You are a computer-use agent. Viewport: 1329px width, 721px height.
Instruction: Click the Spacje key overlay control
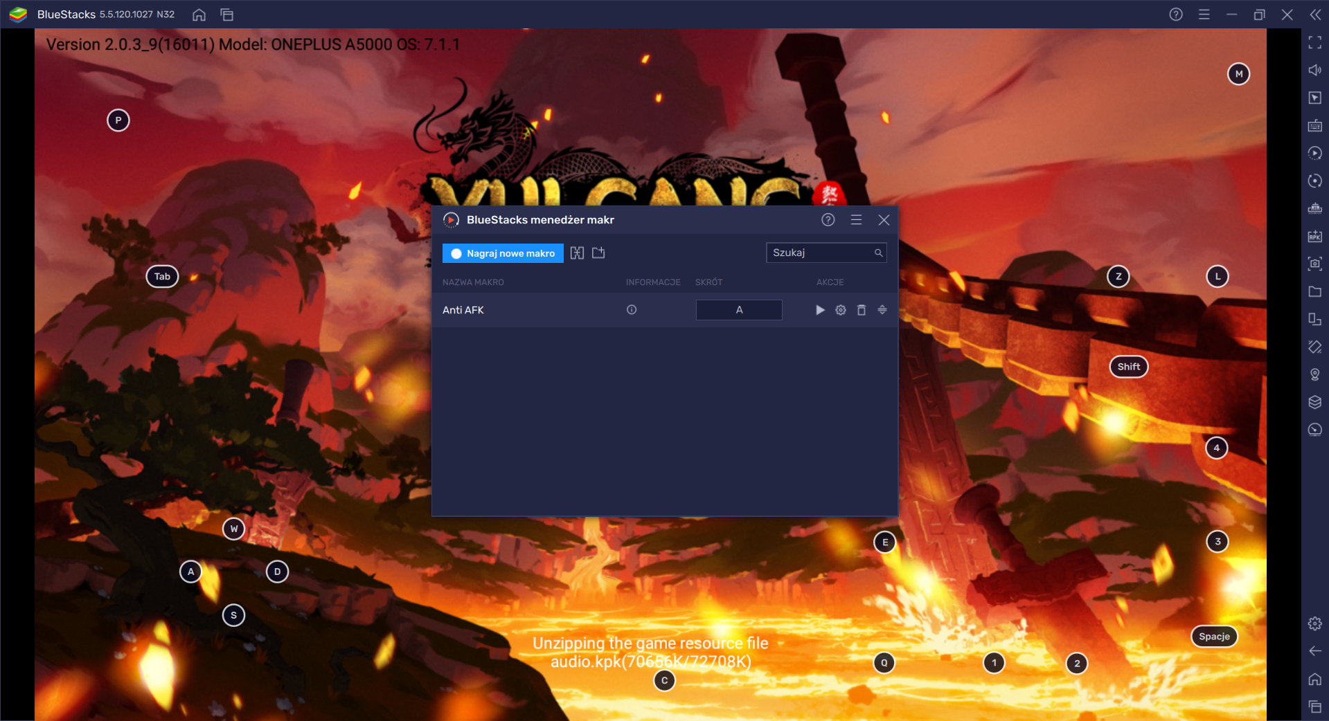click(1214, 637)
